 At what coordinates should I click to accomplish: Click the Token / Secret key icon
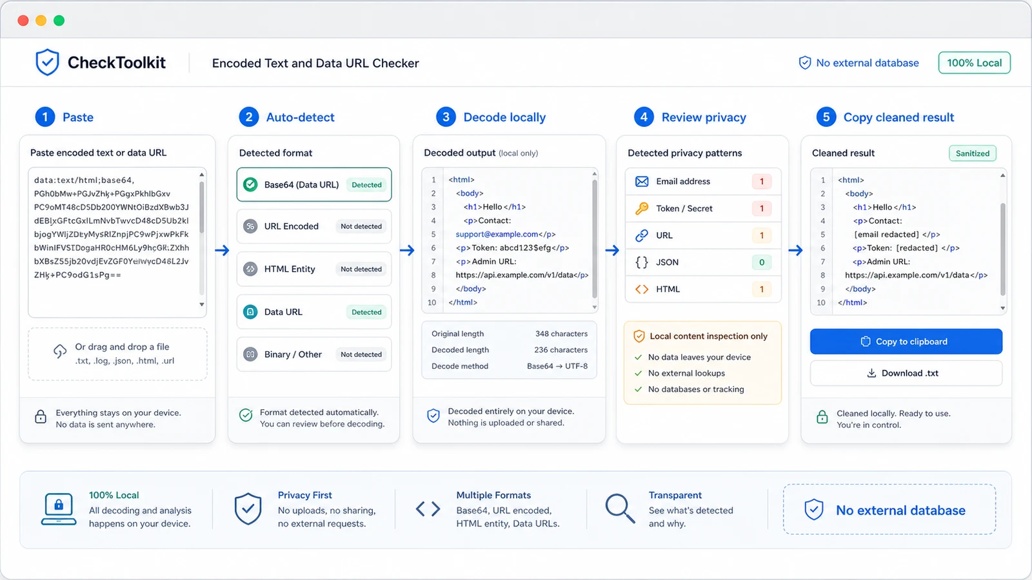tap(642, 208)
